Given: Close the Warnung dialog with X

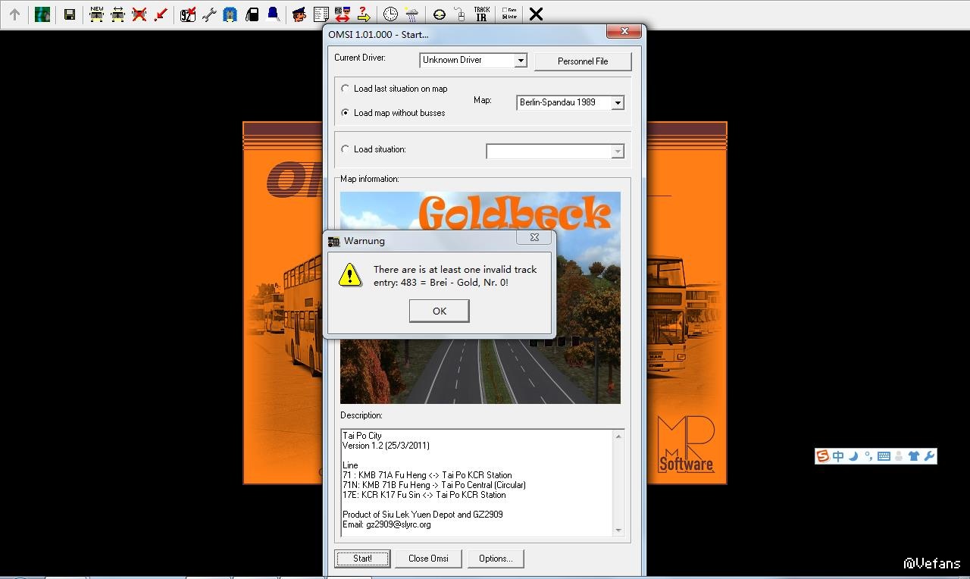Looking at the screenshot, I should coord(534,237).
